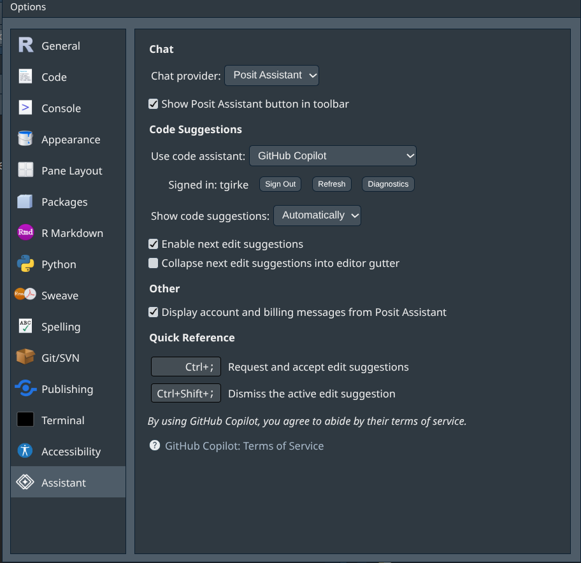Click the Sign Out button
This screenshot has width=581, height=563.
pos(280,184)
